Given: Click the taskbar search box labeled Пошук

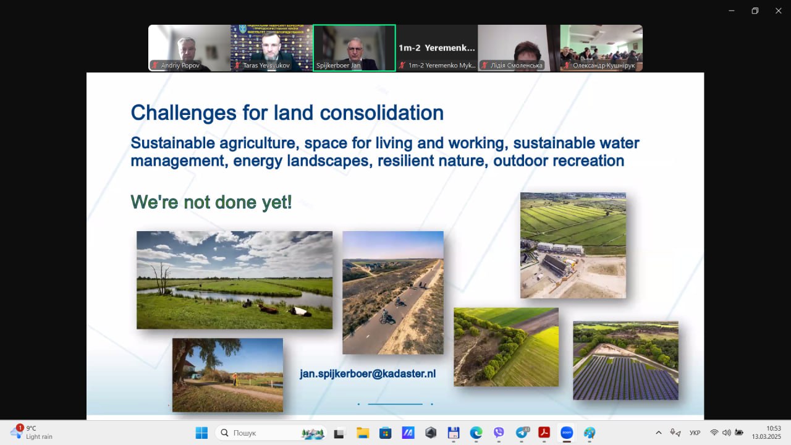Looking at the screenshot, I should [271, 433].
